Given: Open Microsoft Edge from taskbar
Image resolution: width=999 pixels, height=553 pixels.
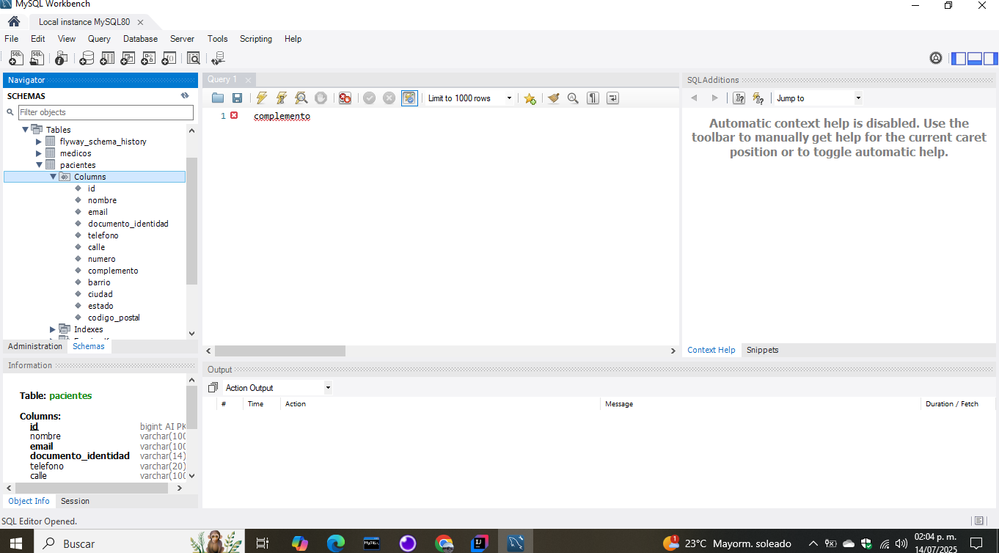Looking at the screenshot, I should point(335,543).
